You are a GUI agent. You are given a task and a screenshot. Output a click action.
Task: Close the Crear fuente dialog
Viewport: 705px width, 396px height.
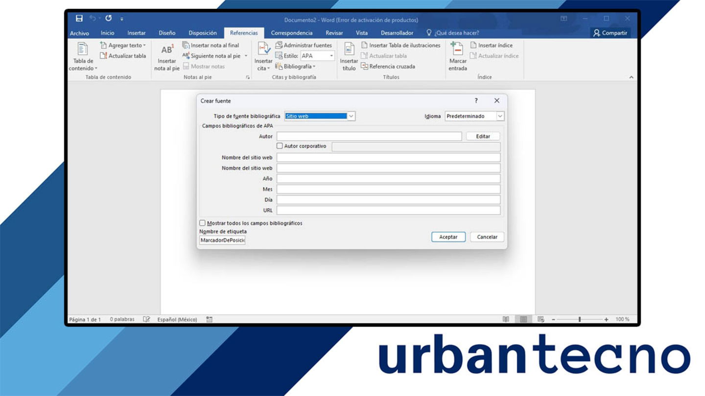496,101
